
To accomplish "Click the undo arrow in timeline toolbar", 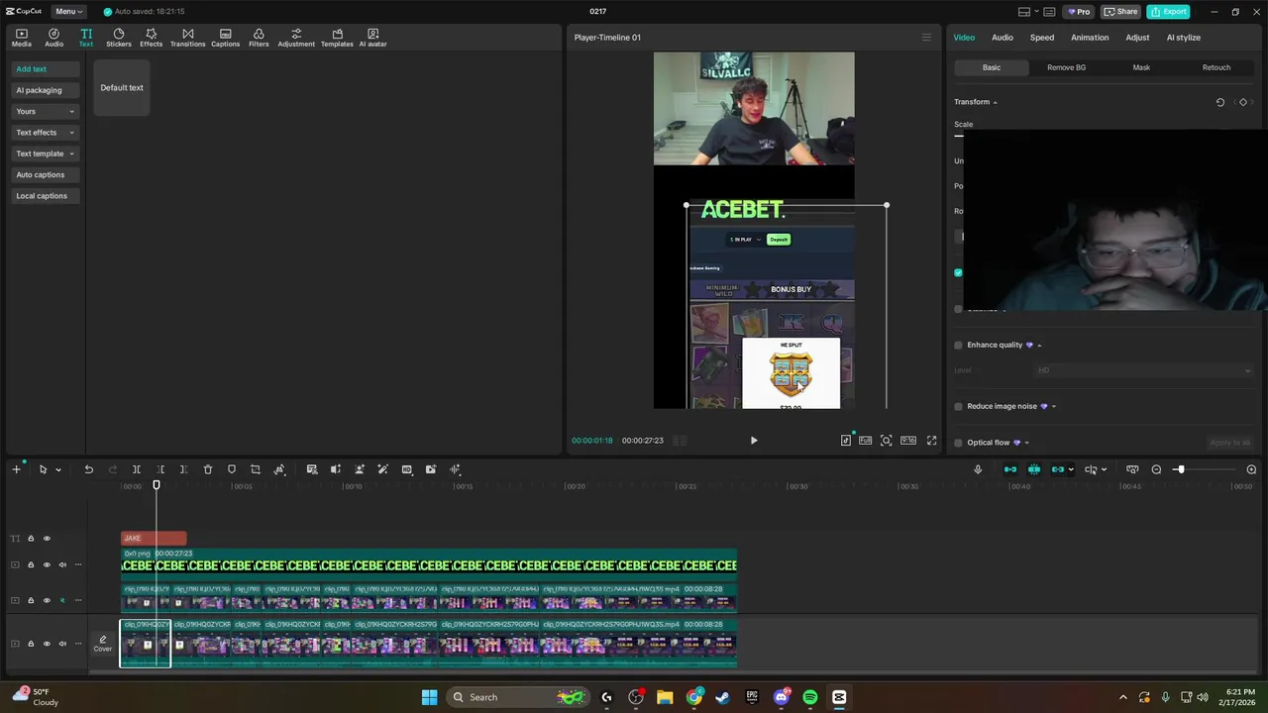I will [x=88, y=469].
